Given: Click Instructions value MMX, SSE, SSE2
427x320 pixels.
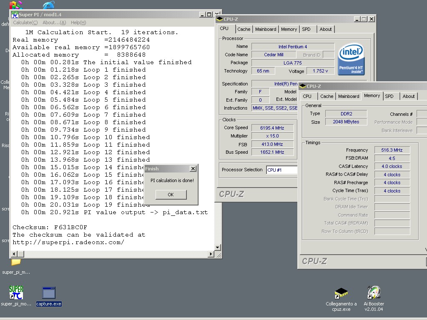Looking at the screenshot, I should [x=274, y=108].
